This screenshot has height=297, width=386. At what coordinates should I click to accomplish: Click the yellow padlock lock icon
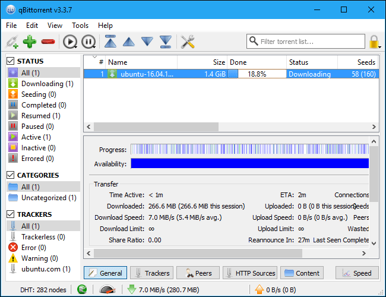[x=374, y=42]
